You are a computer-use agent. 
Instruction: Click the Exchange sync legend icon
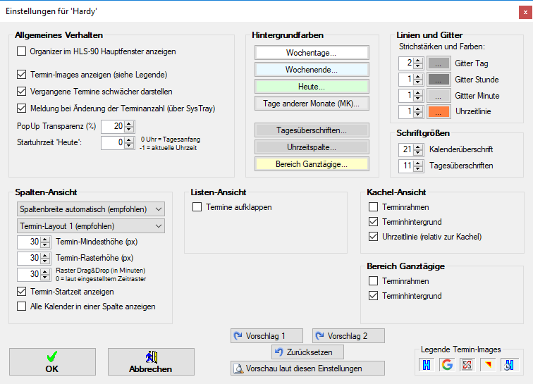466,364
